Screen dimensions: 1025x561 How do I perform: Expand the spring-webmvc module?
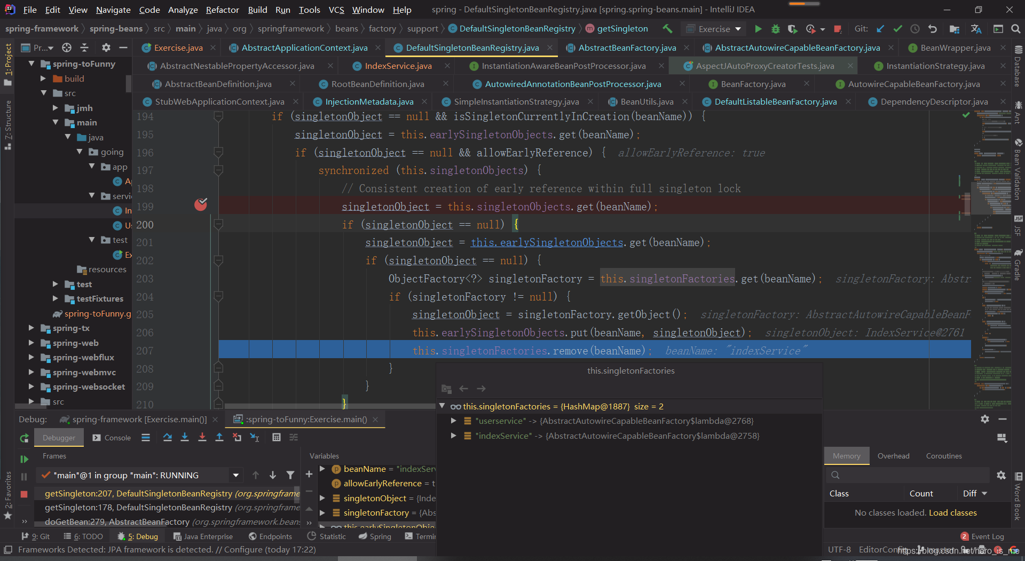point(31,372)
